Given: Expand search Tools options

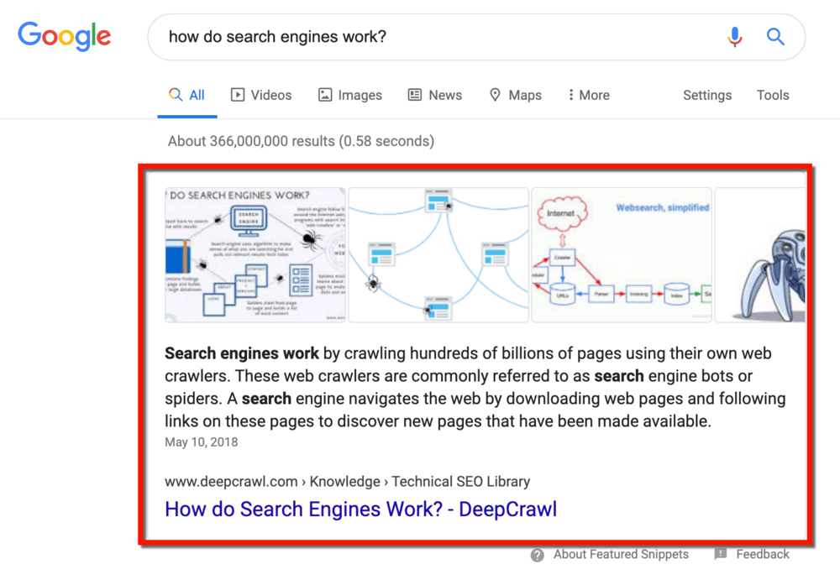Looking at the screenshot, I should coord(772,95).
